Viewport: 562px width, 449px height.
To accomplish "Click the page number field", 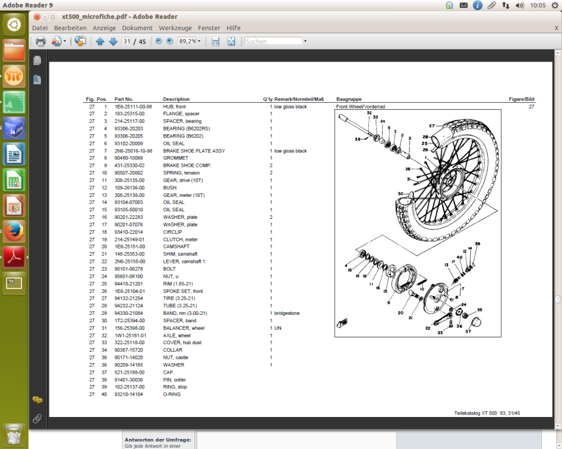I will pyautogui.click(x=126, y=41).
